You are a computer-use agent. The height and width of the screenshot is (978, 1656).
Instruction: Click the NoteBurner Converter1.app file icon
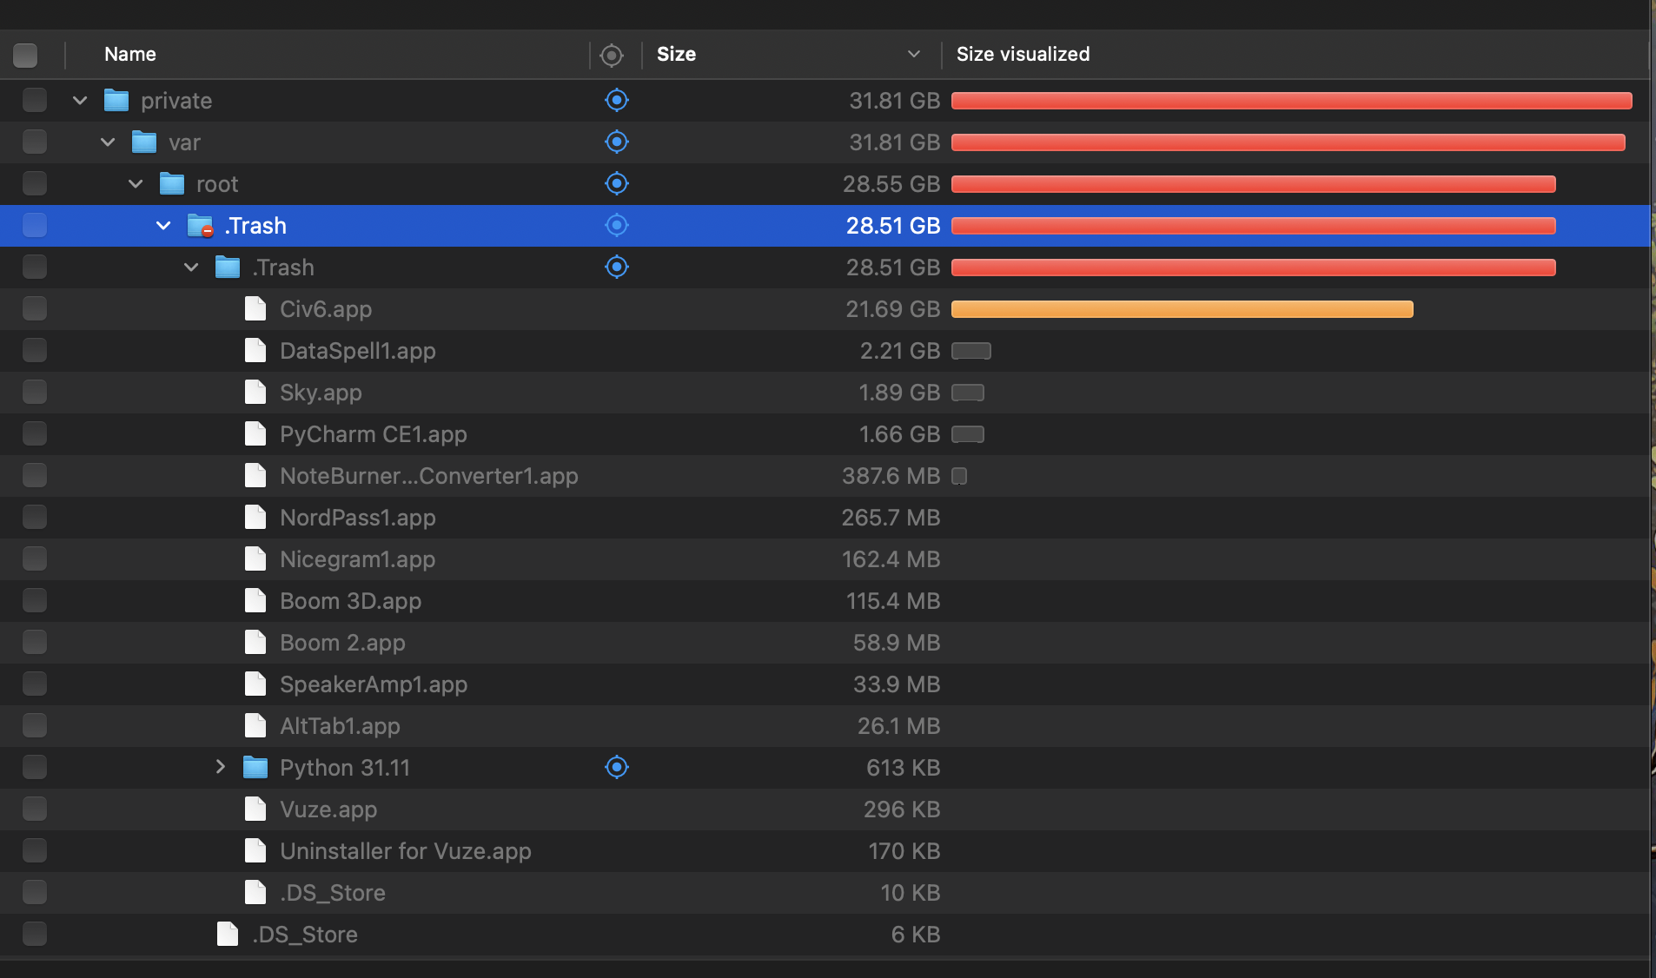tap(255, 476)
